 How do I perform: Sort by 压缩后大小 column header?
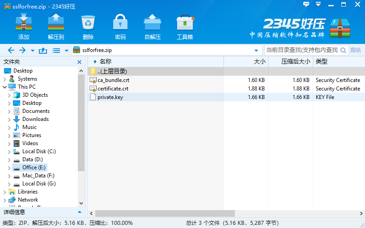click(x=291, y=61)
